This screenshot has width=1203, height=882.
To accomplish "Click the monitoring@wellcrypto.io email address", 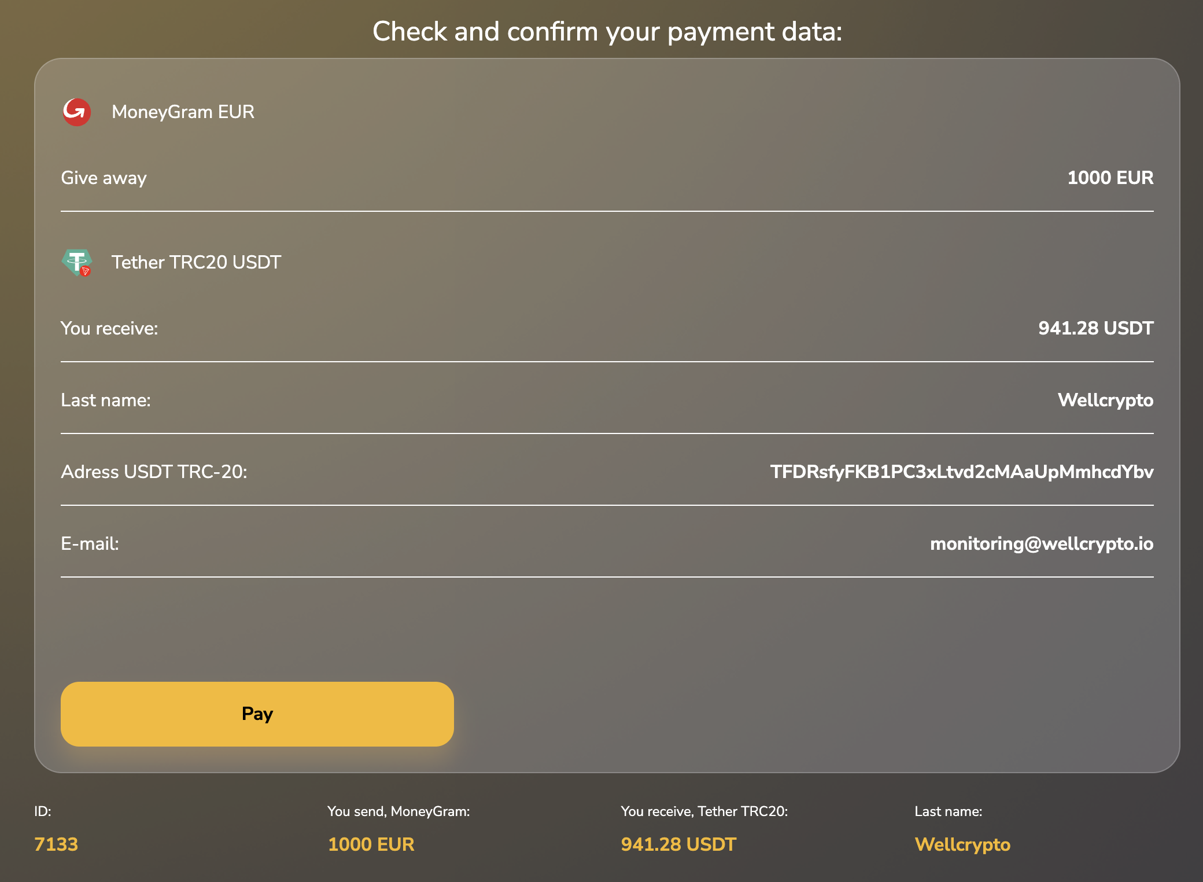I will [x=1041, y=543].
